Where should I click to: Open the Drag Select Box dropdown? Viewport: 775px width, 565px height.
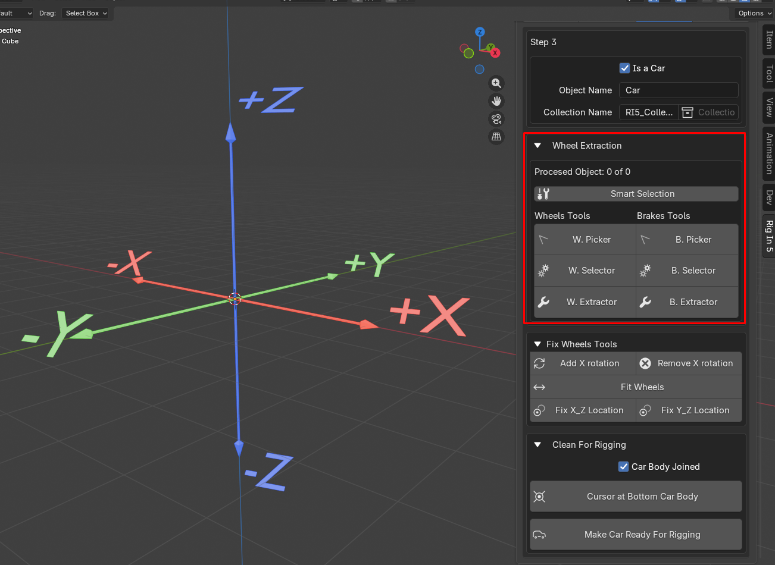point(86,13)
